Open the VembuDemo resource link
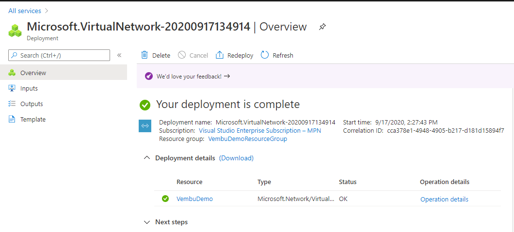This screenshot has width=514, height=232. pyautogui.click(x=194, y=199)
